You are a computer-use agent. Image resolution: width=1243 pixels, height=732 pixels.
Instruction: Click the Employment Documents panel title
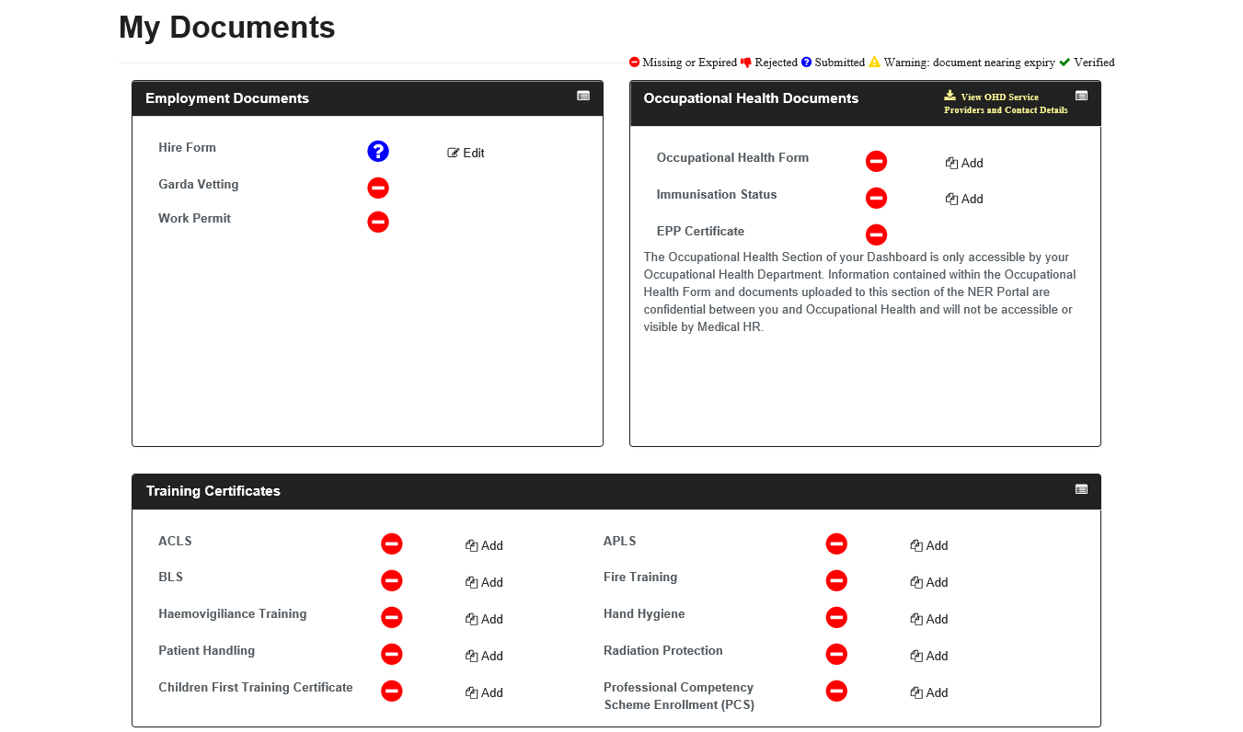coord(227,98)
